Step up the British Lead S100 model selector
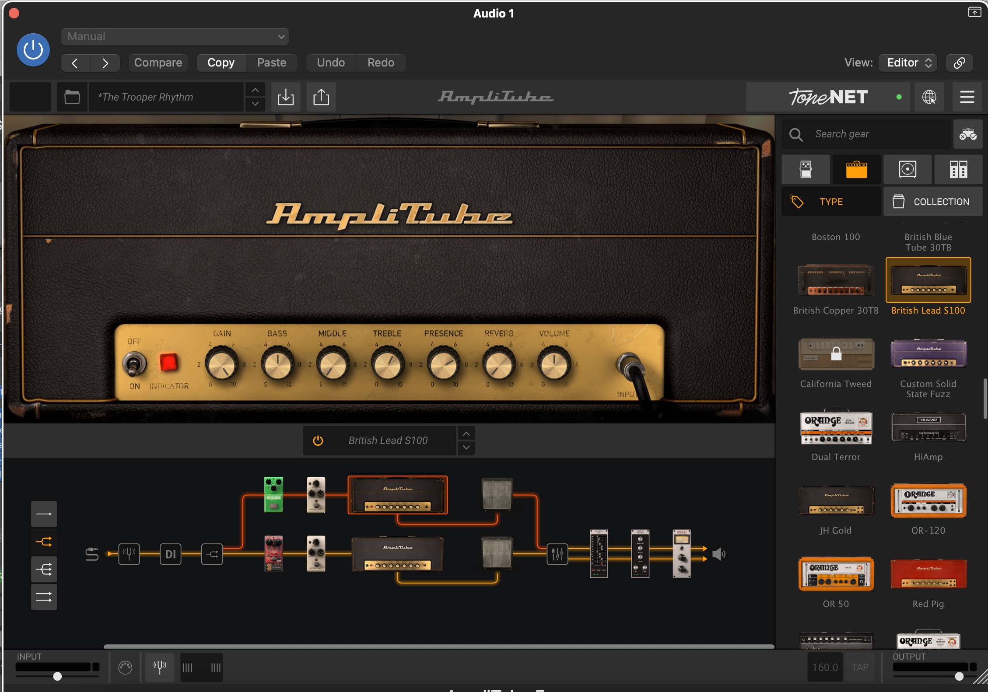988x692 pixels. coord(466,433)
